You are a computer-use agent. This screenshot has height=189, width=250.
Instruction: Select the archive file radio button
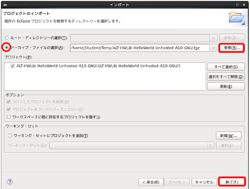click(7, 48)
